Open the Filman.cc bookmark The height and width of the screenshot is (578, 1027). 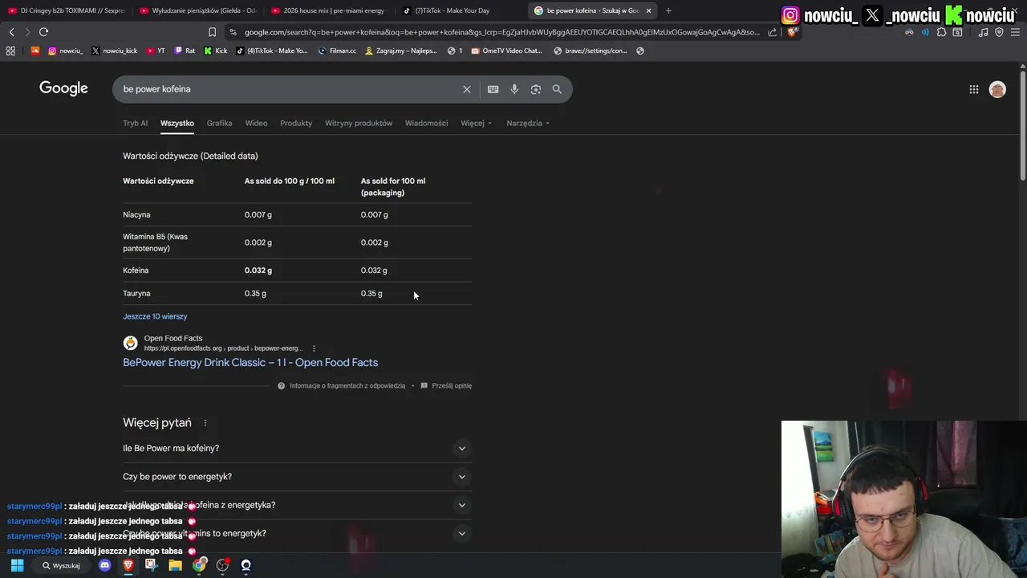337,51
